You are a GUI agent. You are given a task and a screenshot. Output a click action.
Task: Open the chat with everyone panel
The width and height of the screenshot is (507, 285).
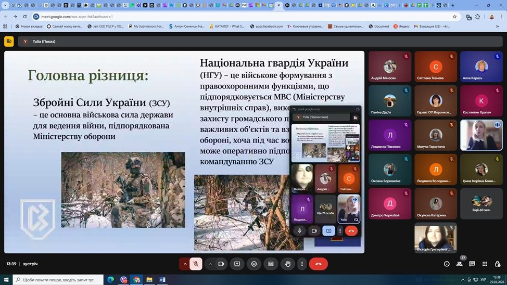(472, 264)
